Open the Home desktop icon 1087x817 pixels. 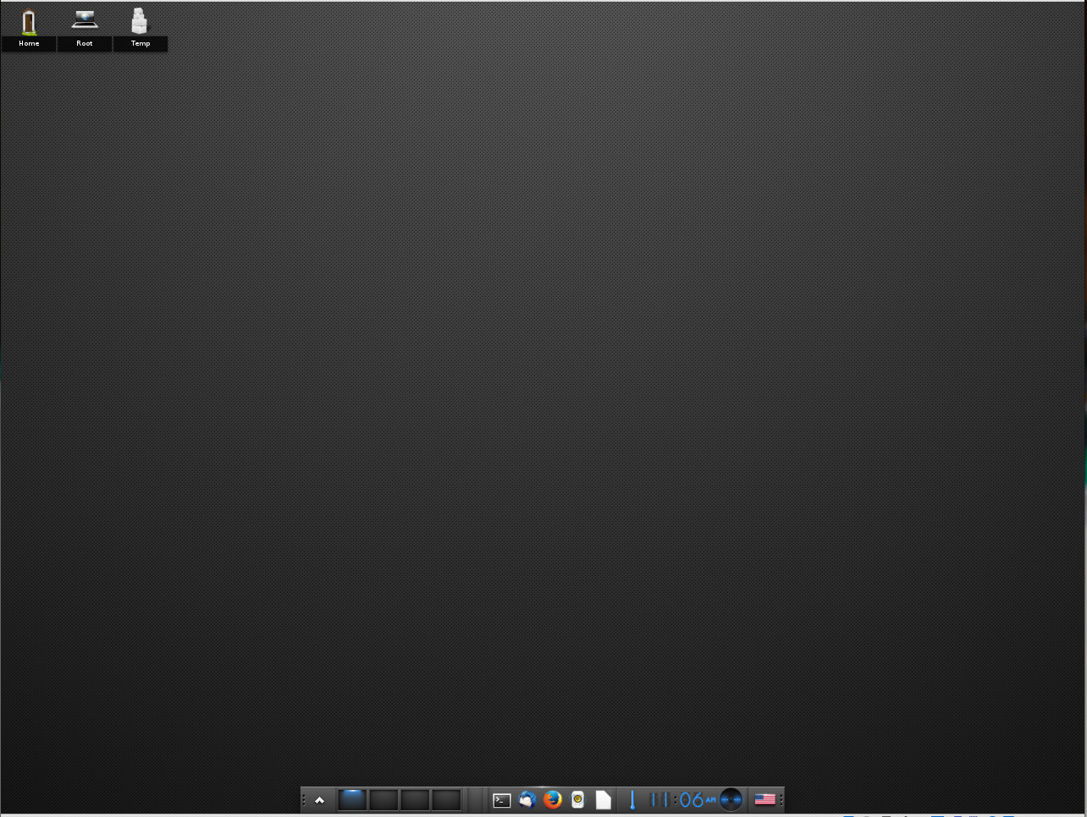tap(29, 28)
